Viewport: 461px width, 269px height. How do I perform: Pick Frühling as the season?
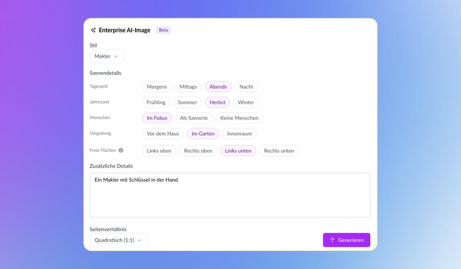click(156, 102)
